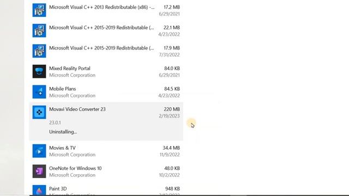349x196 pixels.
Task: Click the Visual C++ 2013 Redistributable installer icon
Action: [x=39, y=10]
